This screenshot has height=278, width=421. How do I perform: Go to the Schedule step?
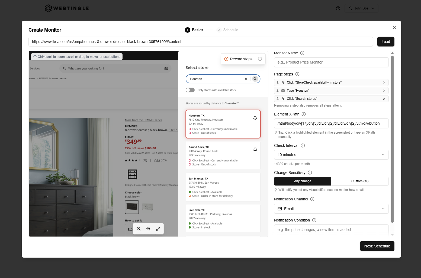[x=227, y=30]
